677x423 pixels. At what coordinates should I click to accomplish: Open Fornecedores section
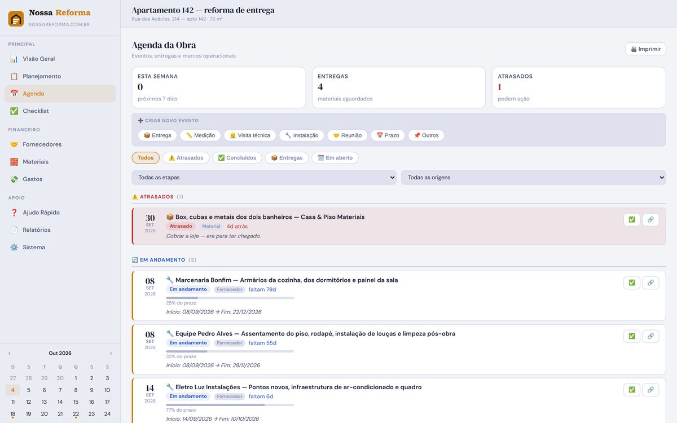[60, 144]
